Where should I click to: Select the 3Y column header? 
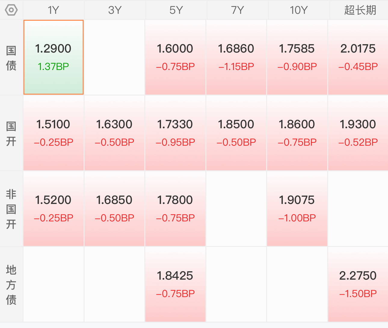pyautogui.click(x=115, y=10)
